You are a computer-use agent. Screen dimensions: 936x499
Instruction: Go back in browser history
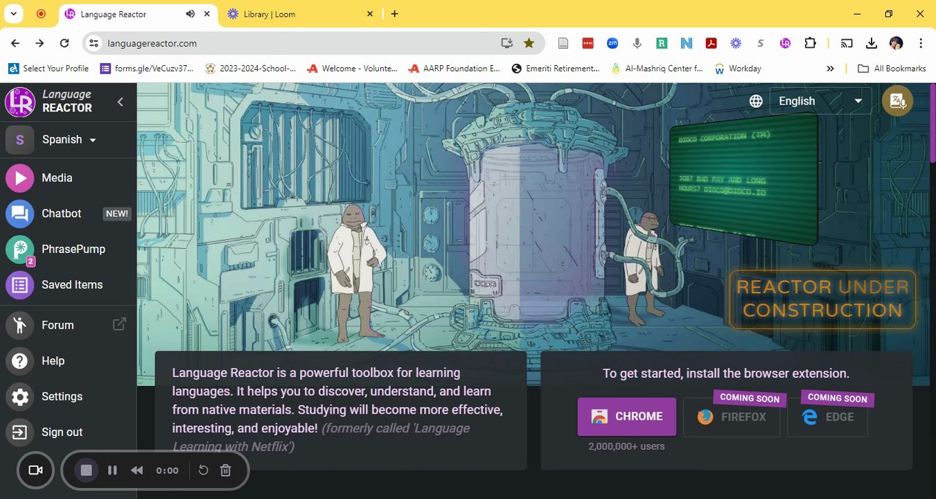[x=15, y=43]
